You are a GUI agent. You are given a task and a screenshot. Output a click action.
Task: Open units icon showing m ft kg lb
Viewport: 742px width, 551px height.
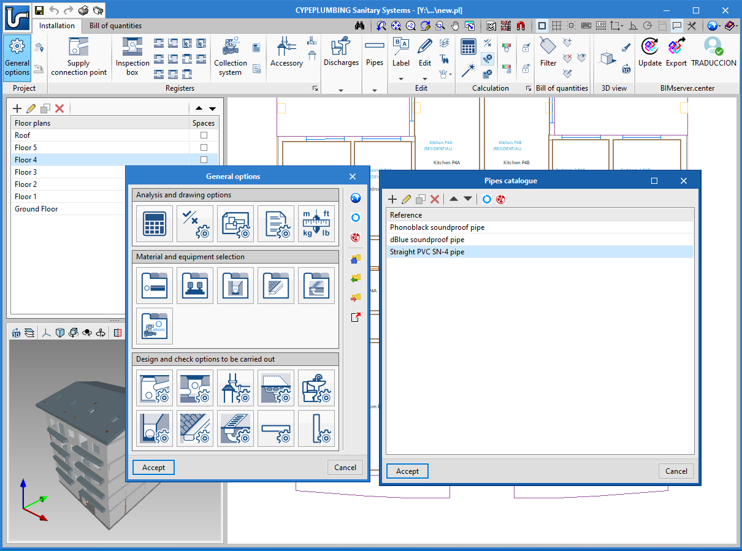[316, 224]
